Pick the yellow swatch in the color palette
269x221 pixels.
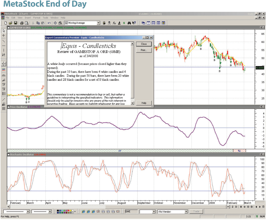71,211
